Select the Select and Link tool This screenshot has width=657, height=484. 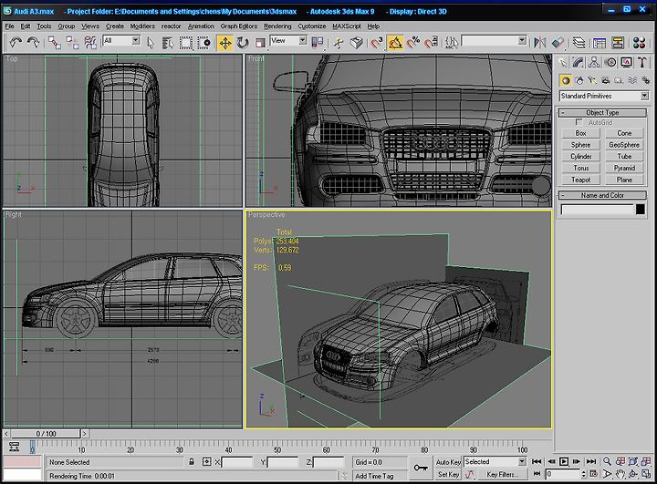tap(55, 42)
